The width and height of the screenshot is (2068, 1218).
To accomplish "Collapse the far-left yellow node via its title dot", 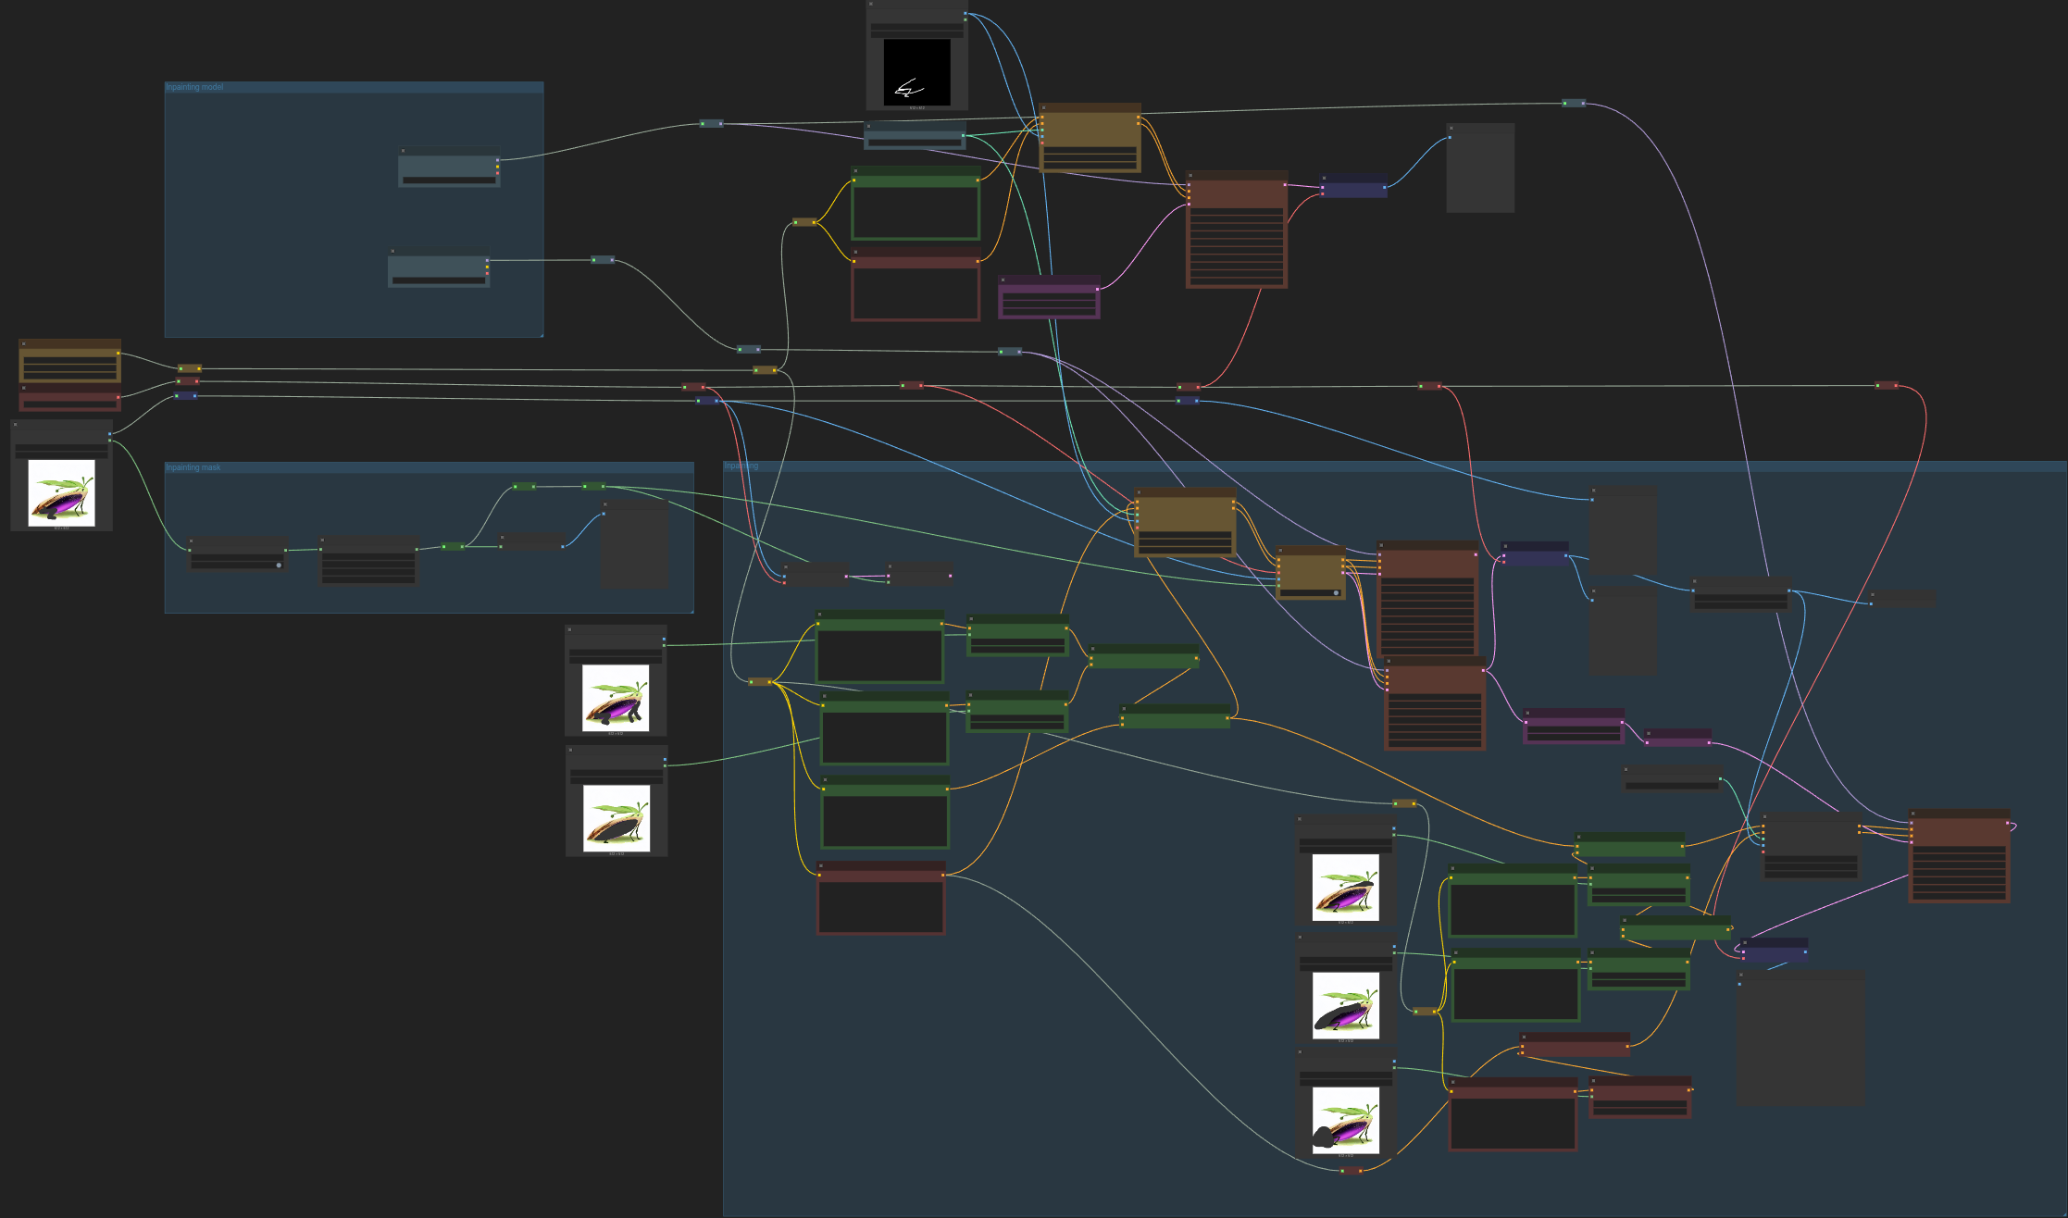I will click(24, 343).
